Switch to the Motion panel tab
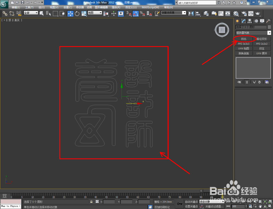 [256, 21]
